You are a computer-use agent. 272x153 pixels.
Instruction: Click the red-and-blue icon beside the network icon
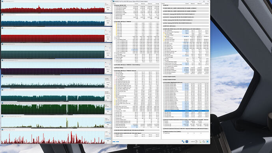[187, 142]
